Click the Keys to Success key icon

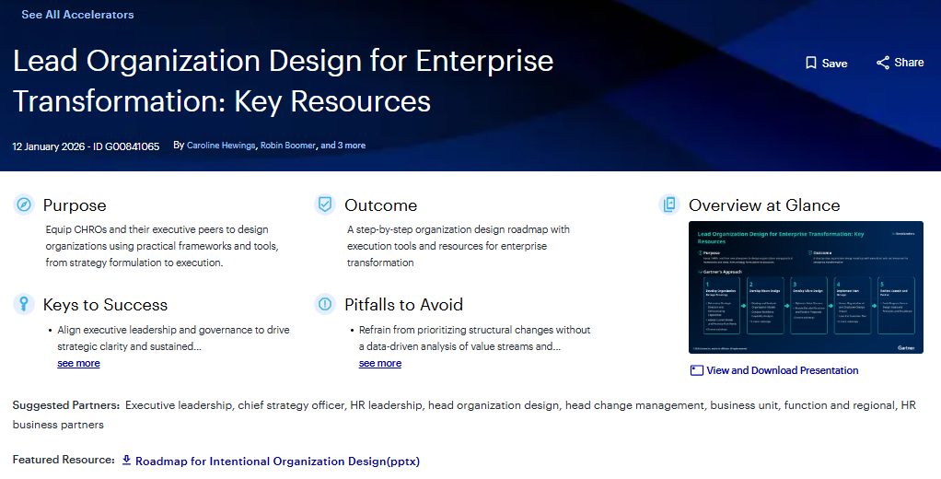tap(25, 304)
